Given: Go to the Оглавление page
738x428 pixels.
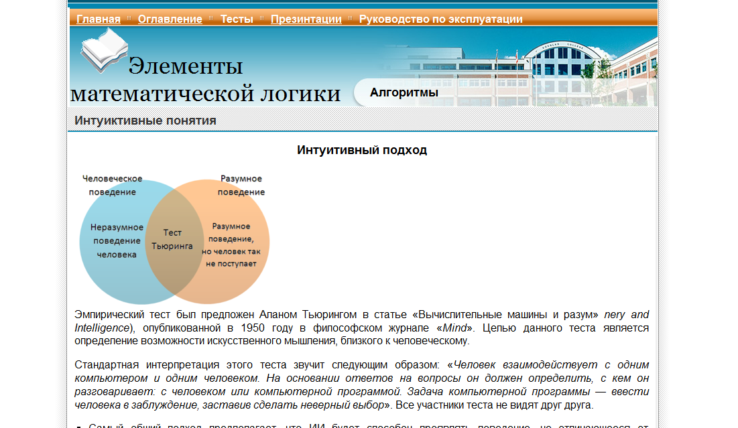Looking at the screenshot, I should (170, 19).
